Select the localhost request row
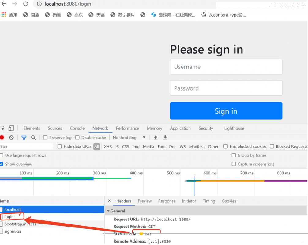Image resolution: width=308 pixels, height=245 pixels. click(52, 209)
